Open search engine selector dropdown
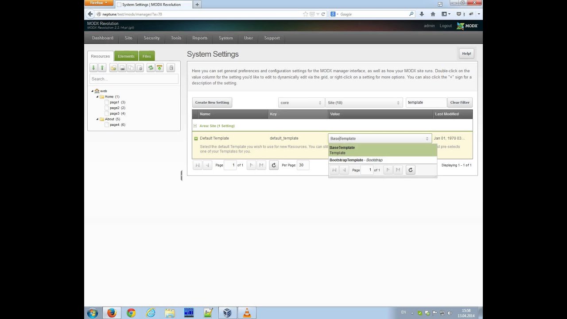567x319 pixels. coord(334,14)
